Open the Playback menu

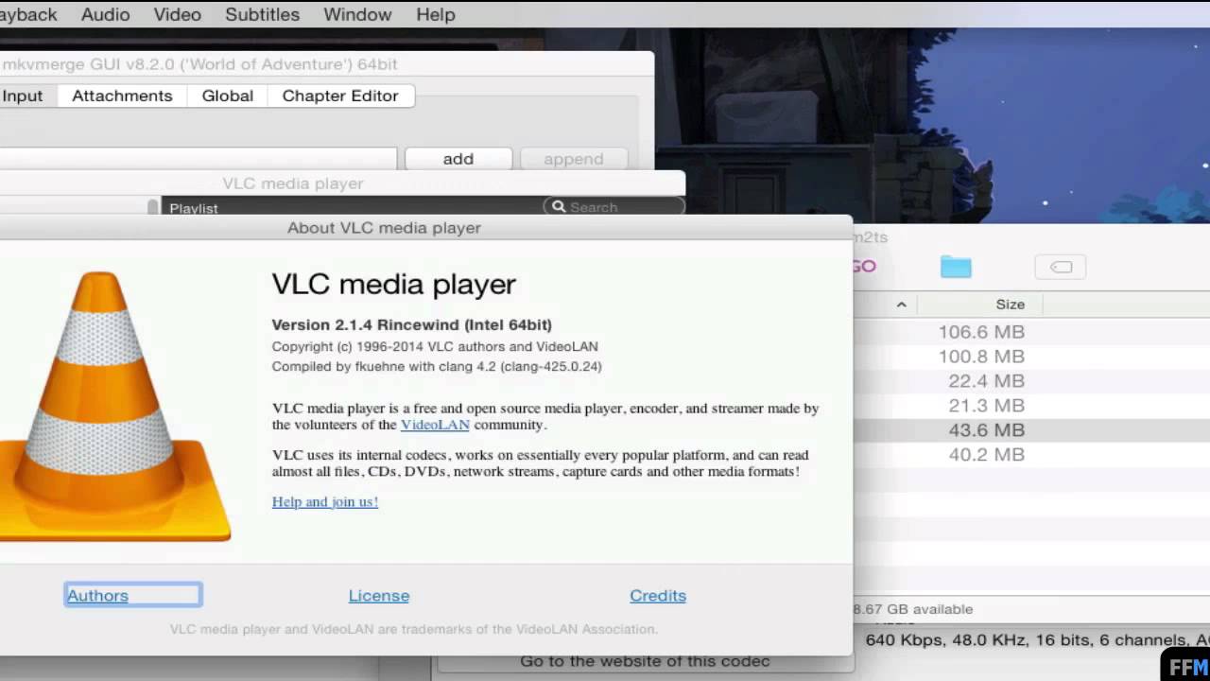[28, 14]
